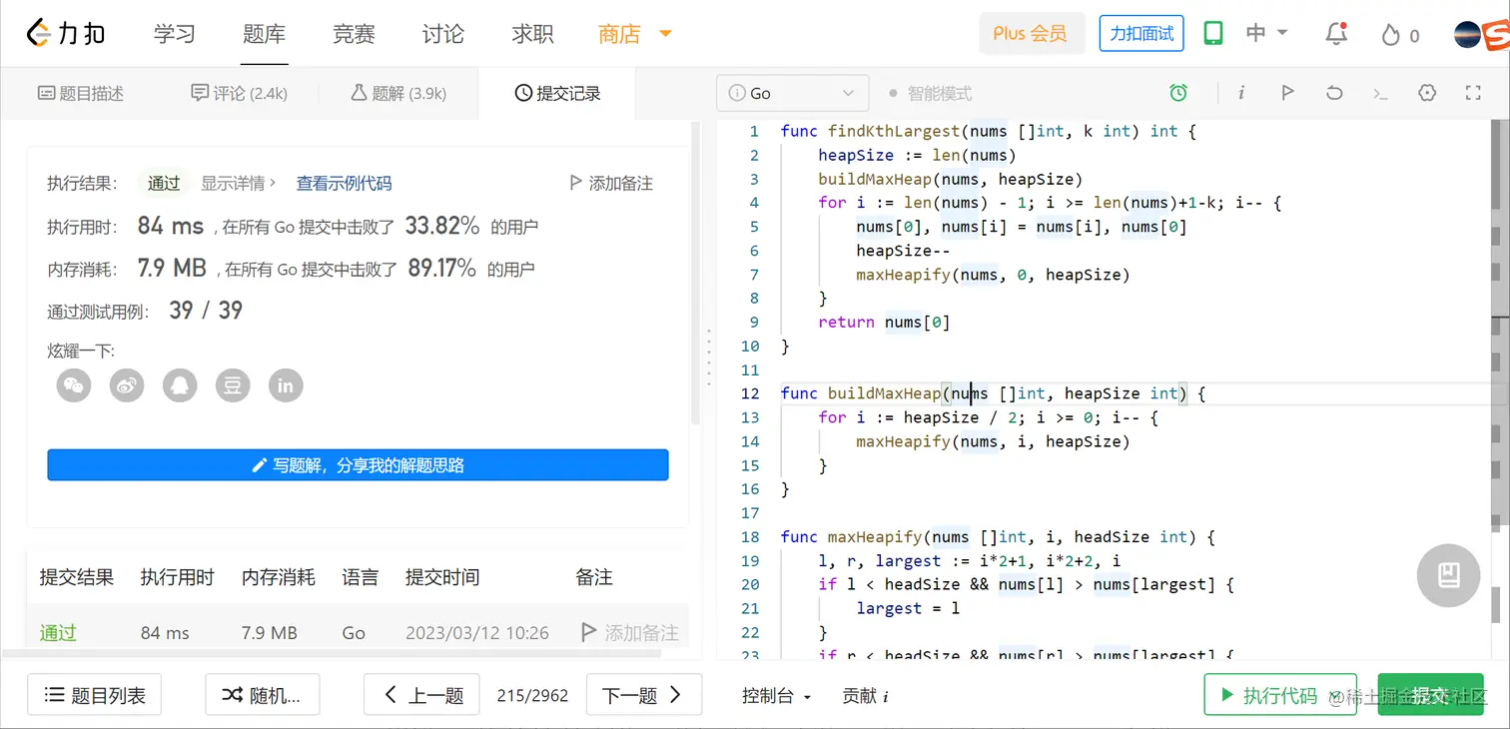This screenshot has width=1510, height=729.
Task: Click the left panel vertical scrollbar
Action: 695,272
